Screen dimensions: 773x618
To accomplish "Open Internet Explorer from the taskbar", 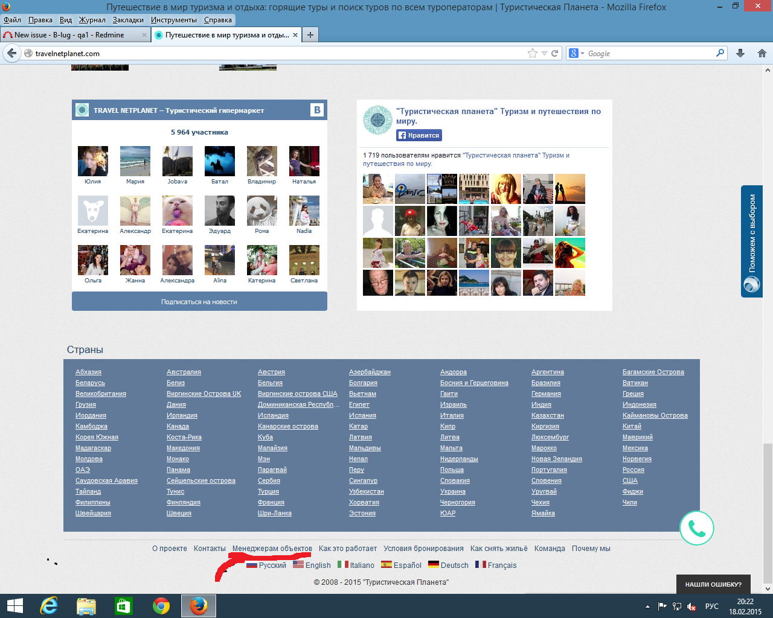I will [x=48, y=605].
